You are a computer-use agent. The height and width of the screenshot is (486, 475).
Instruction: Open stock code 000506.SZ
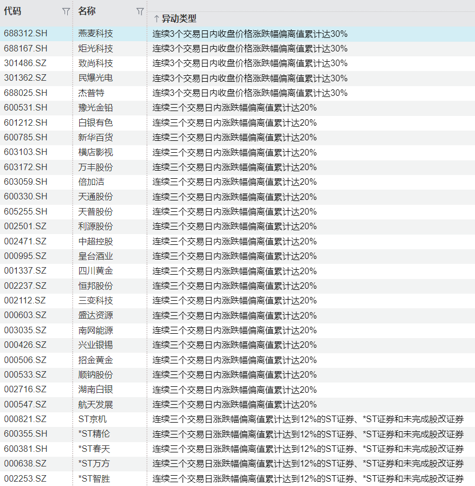(25, 360)
